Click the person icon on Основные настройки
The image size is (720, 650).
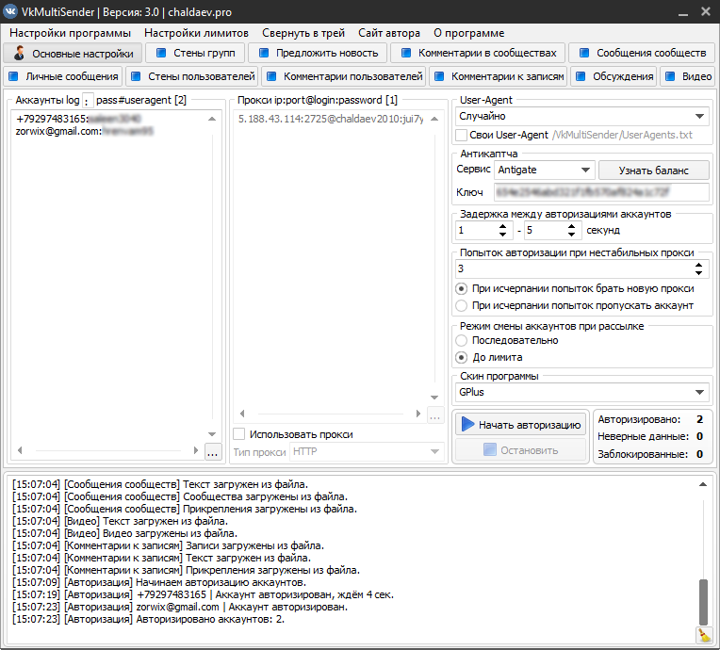coord(19,53)
